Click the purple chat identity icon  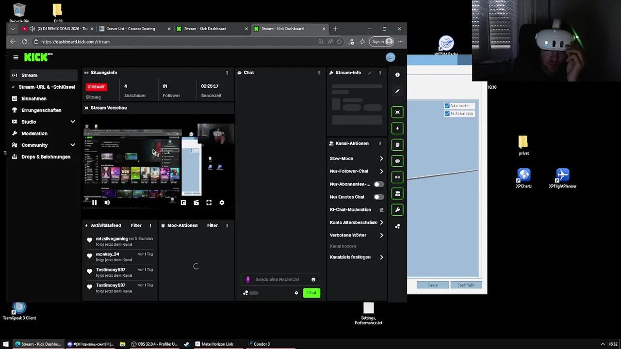coord(248,279)
